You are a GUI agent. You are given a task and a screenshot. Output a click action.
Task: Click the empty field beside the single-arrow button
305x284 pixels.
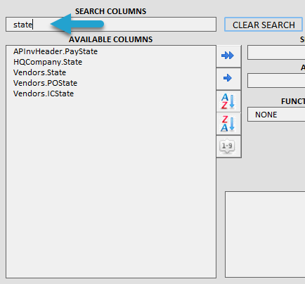point(276,81)
